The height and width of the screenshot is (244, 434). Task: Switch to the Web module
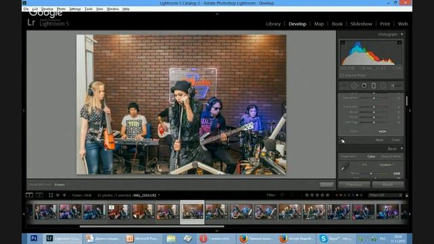[x=403, y=24]
